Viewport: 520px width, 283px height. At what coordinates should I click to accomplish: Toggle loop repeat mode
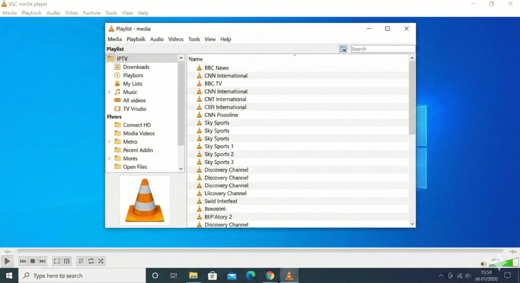point(91,261)
